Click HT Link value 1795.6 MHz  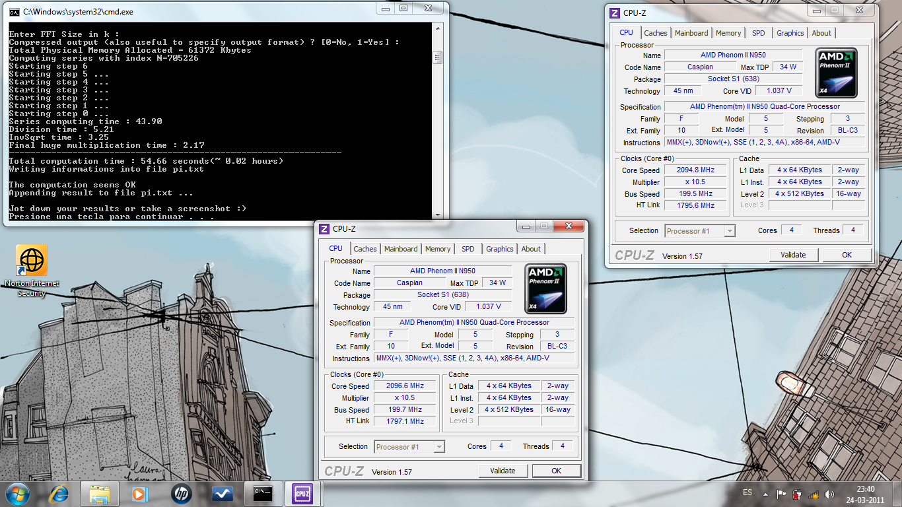696,205
